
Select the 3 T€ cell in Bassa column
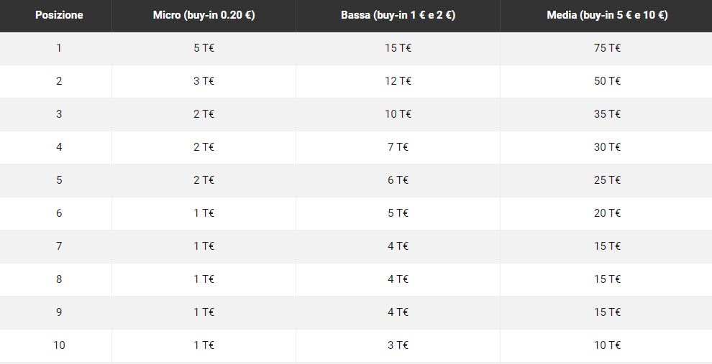click(398, 345)
